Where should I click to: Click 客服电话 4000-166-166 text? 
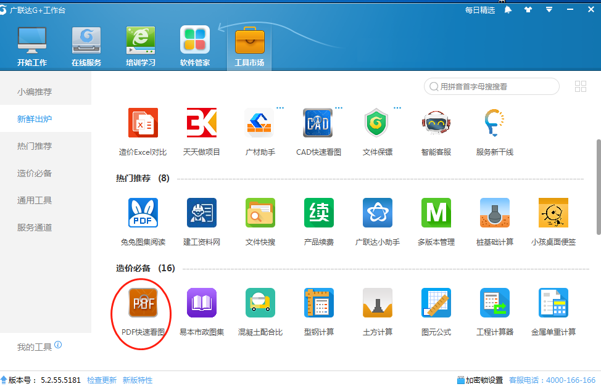(552, 380)
